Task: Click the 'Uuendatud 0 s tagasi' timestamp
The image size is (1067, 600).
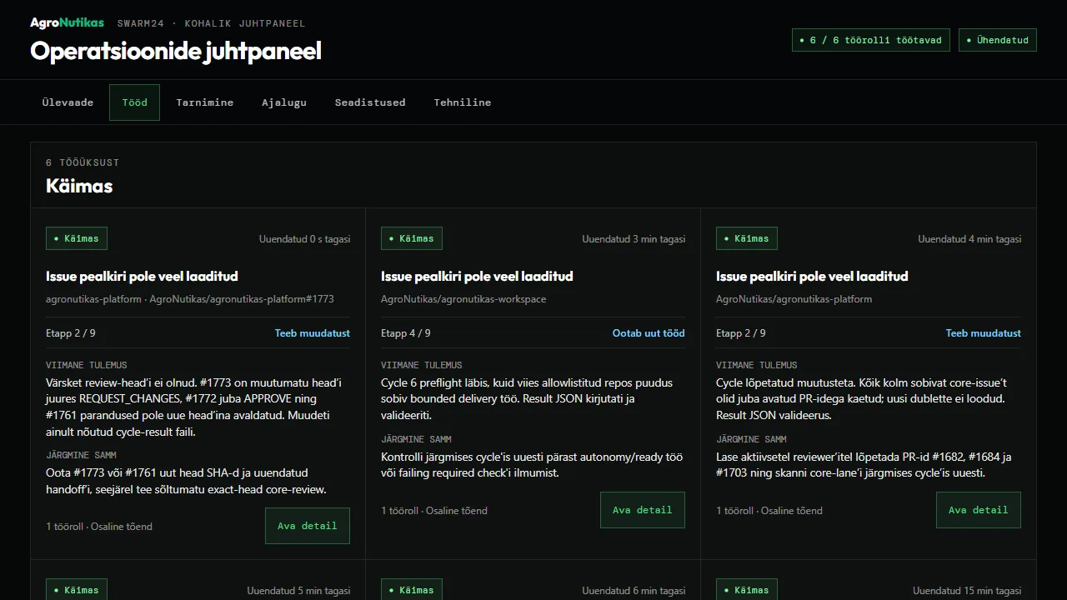Action: (305, 239)
